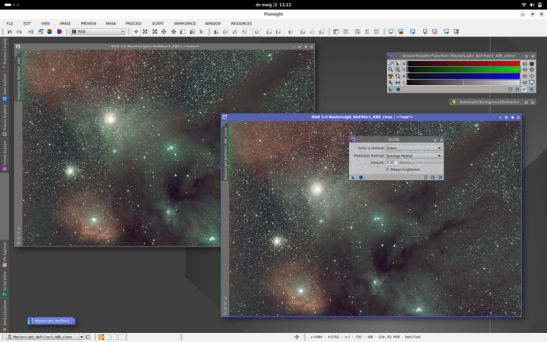Image resolution: width=547 pixels, height=342 pixels.
Task: Open the FILE menu
Action: pos(9,23)
